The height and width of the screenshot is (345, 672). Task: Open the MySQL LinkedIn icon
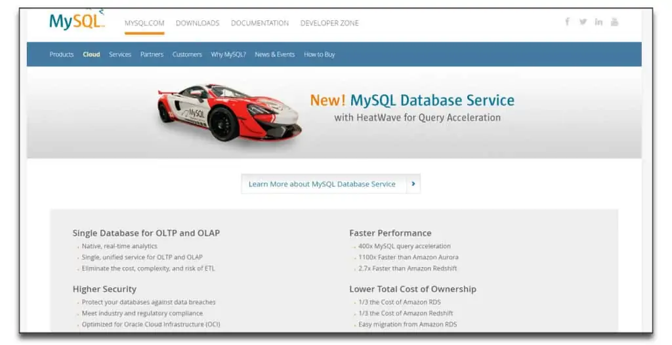[598, 22]
